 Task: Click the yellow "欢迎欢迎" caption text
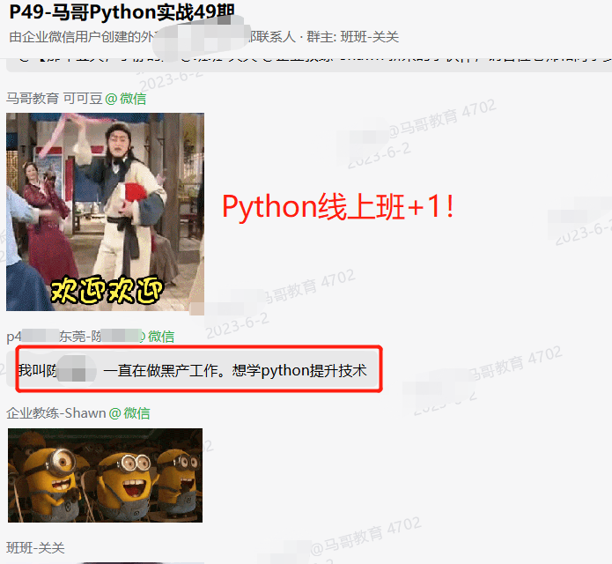pyautogui.click(x=107, y=290)
